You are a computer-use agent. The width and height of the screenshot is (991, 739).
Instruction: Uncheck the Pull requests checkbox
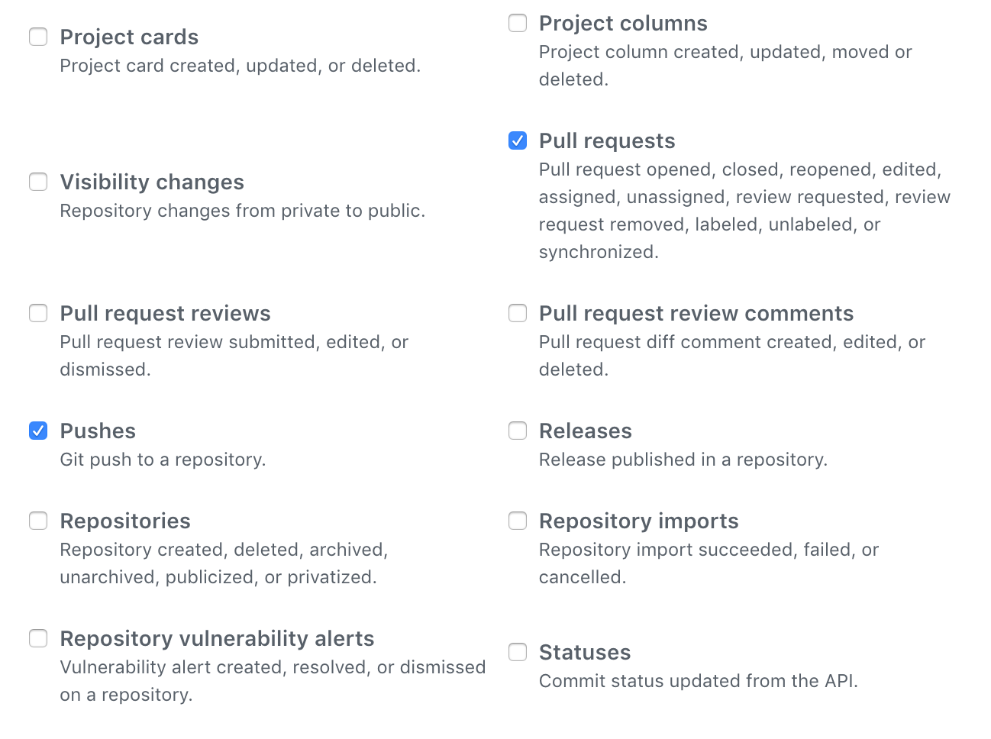coord(518,140)
